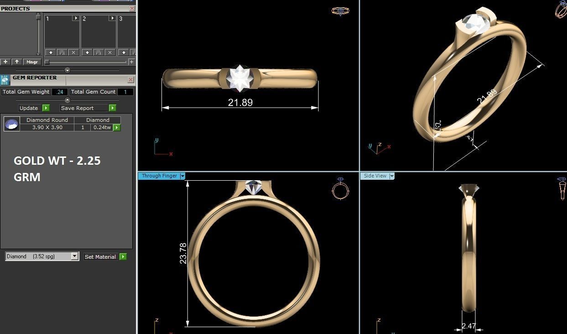The image size is (567, 334).
Task: Run Update with its green arrow
Action: coord(46,108)
